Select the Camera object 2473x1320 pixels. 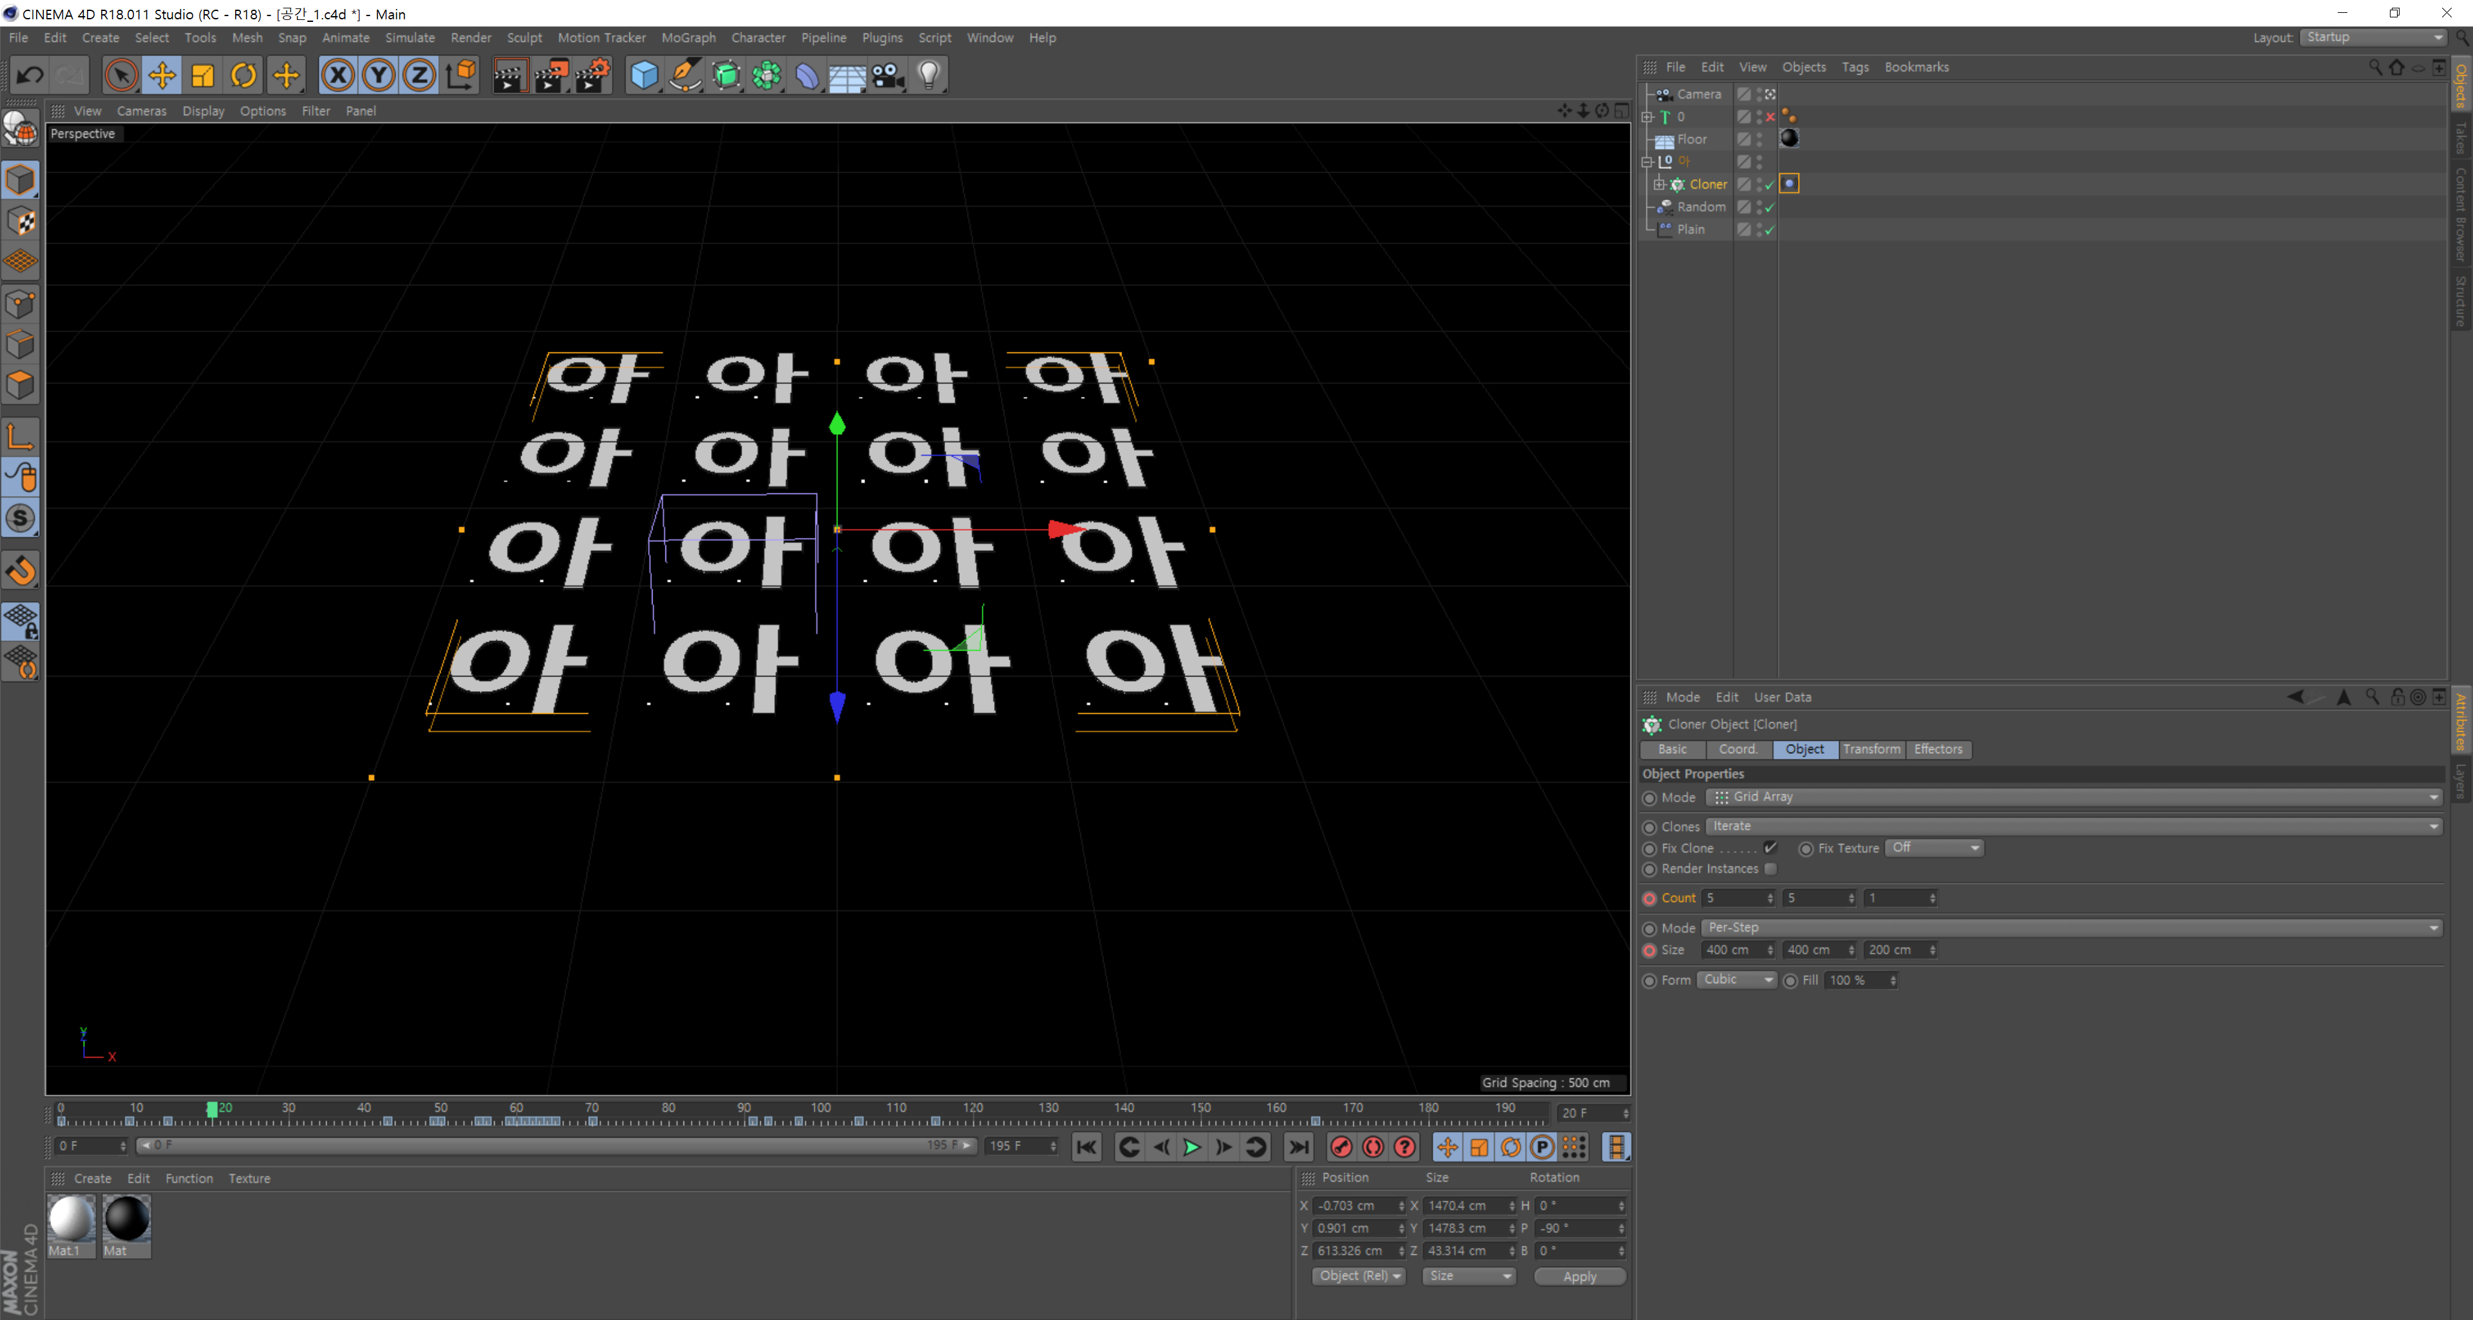1698,94
